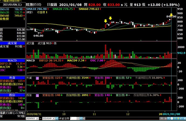This screenshot has height=121, width=186.
Task: Click the 646.00 low price label on the chart
Action: click(38, 35)
